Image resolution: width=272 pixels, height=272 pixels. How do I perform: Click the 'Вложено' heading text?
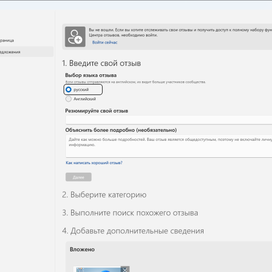82,249
